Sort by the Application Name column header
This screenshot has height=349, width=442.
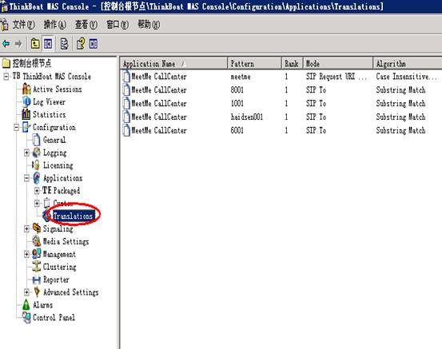(174, 64)
